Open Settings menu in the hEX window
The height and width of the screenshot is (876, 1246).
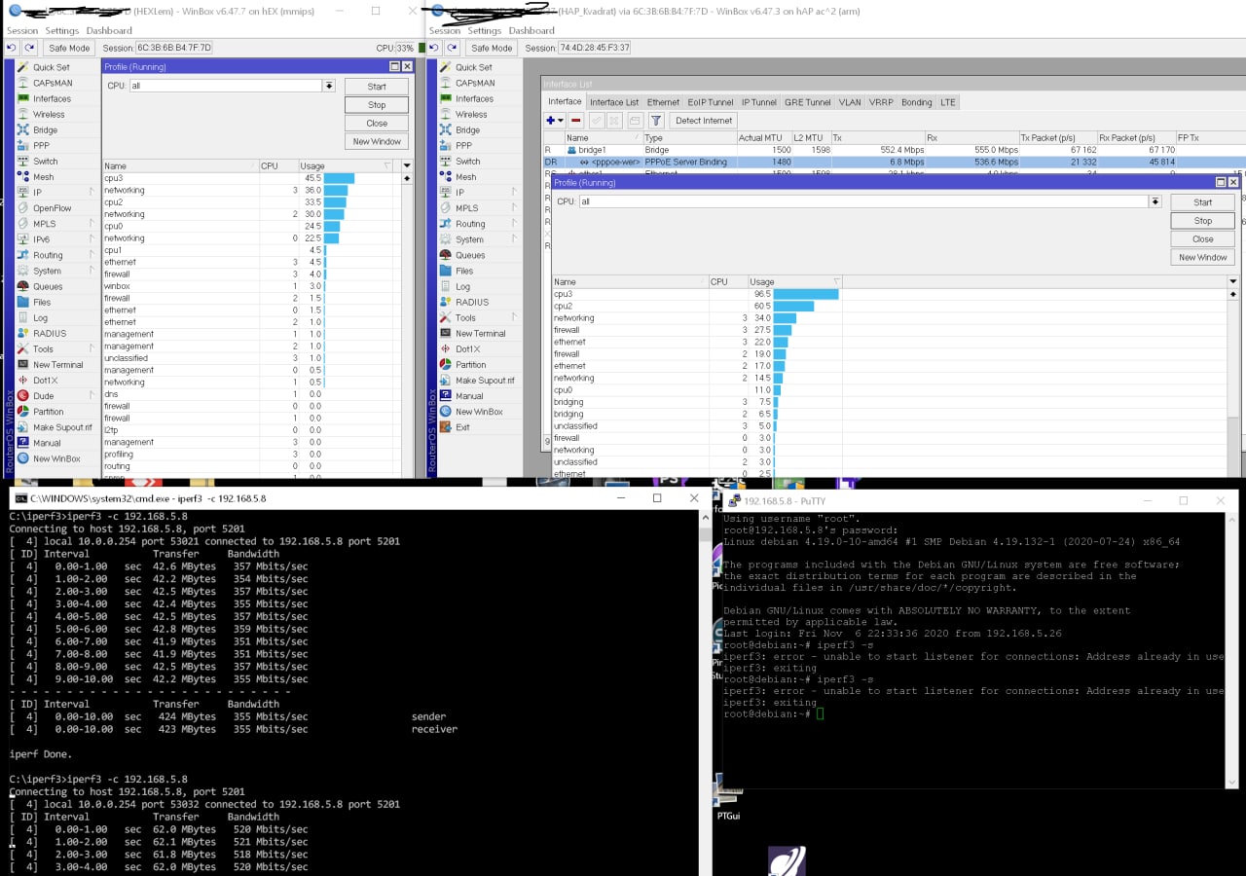62,30
